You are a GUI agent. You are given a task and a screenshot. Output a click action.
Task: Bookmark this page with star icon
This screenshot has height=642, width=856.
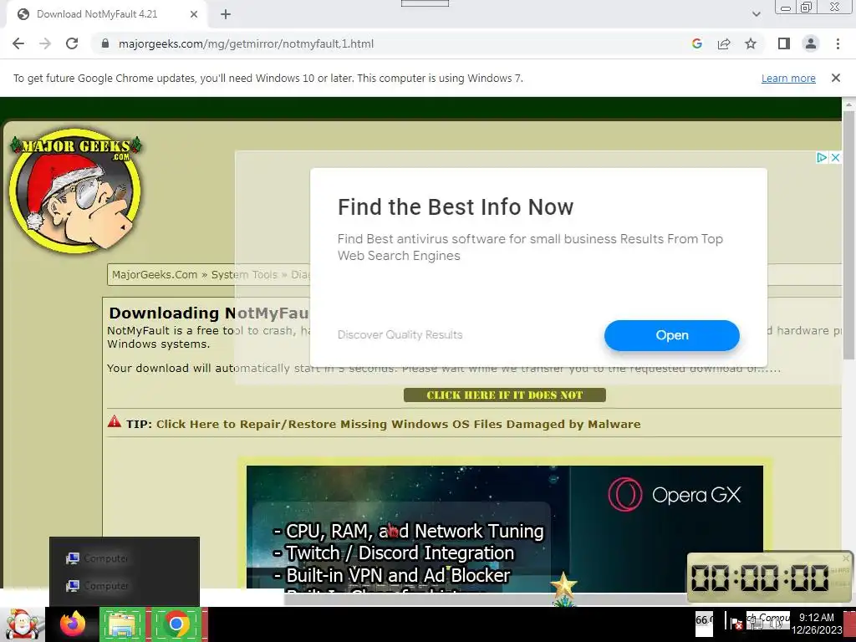coord(751,43)
